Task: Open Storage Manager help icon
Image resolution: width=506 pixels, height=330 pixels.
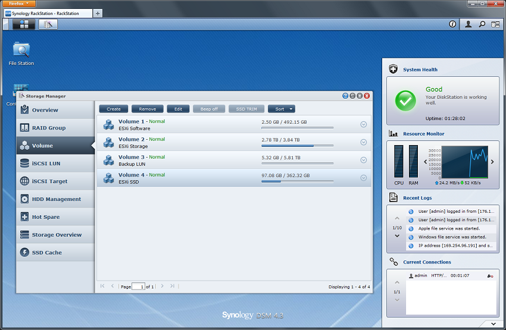Action: click(x=345, y=96)
